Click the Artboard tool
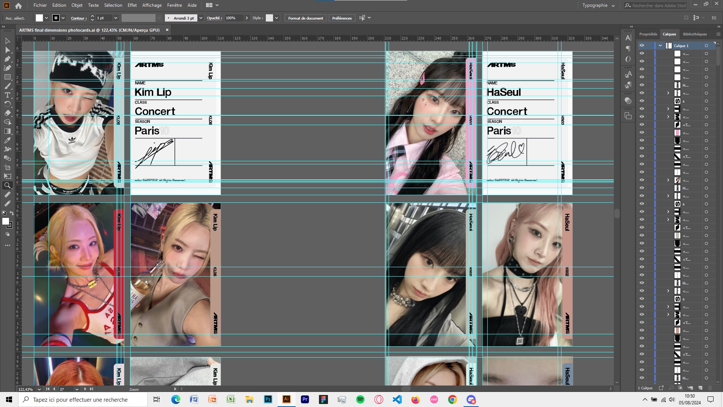The height and width of the screenshot is (407, 723). point(7,167)
